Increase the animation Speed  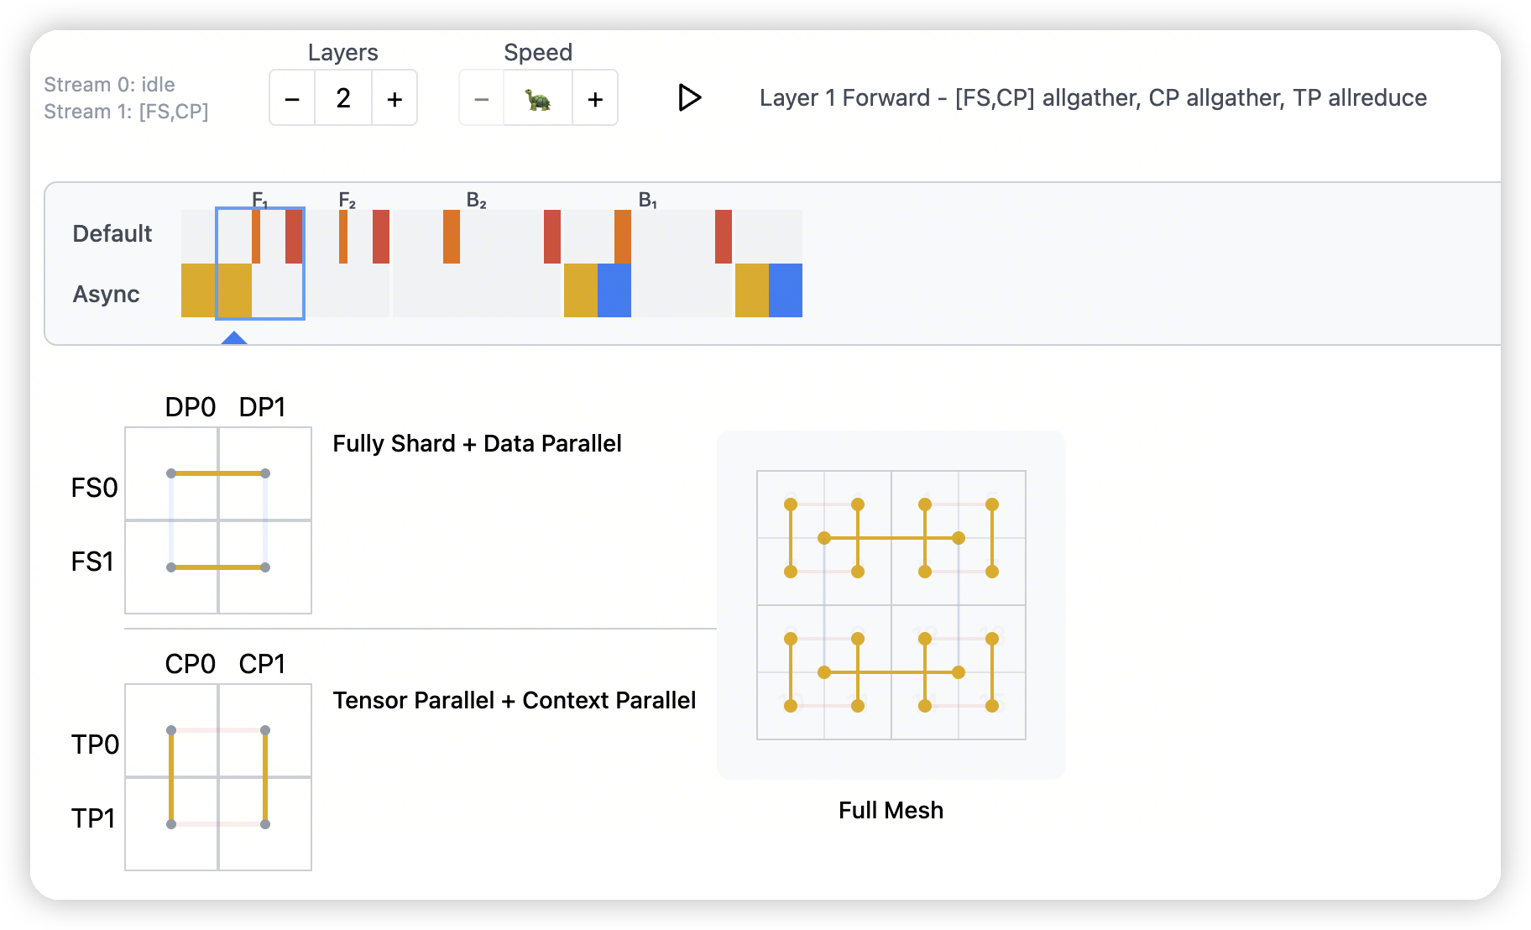(595, 99)
